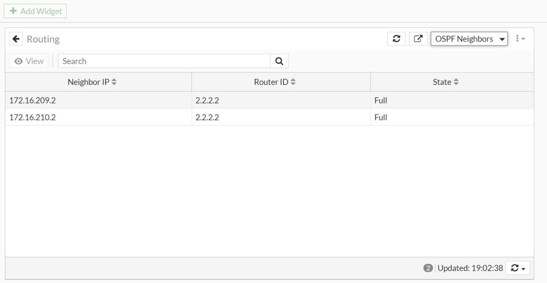The height and width of the screenshot is (283, 547).
Task: Sort the table by Neighbor IP
Action: coord(114,82)
